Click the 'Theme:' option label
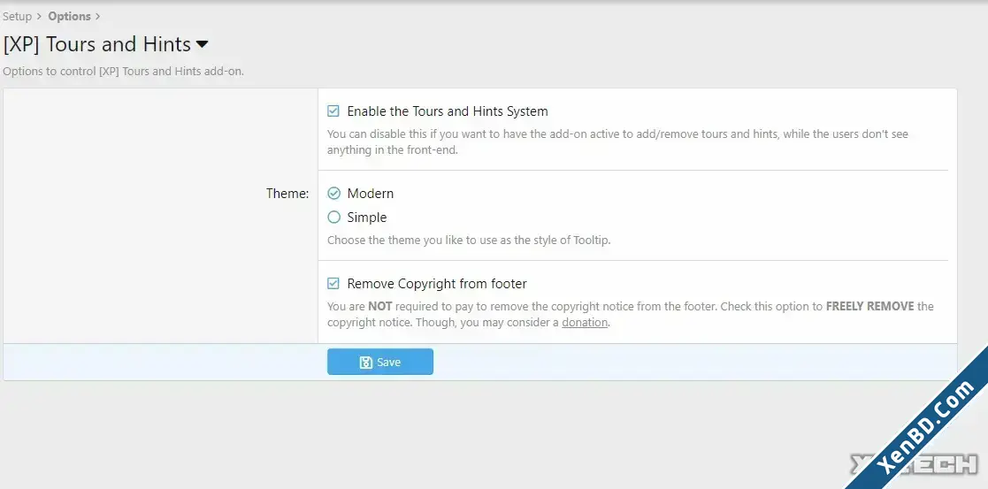 coord(287,194)
